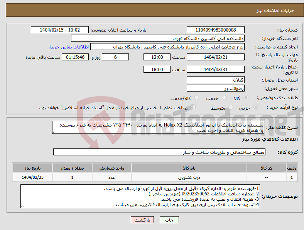Click the resize handle of buyer notes box
Screen dimensions: 304x230
pyautogui.click(x=22, y=206)
